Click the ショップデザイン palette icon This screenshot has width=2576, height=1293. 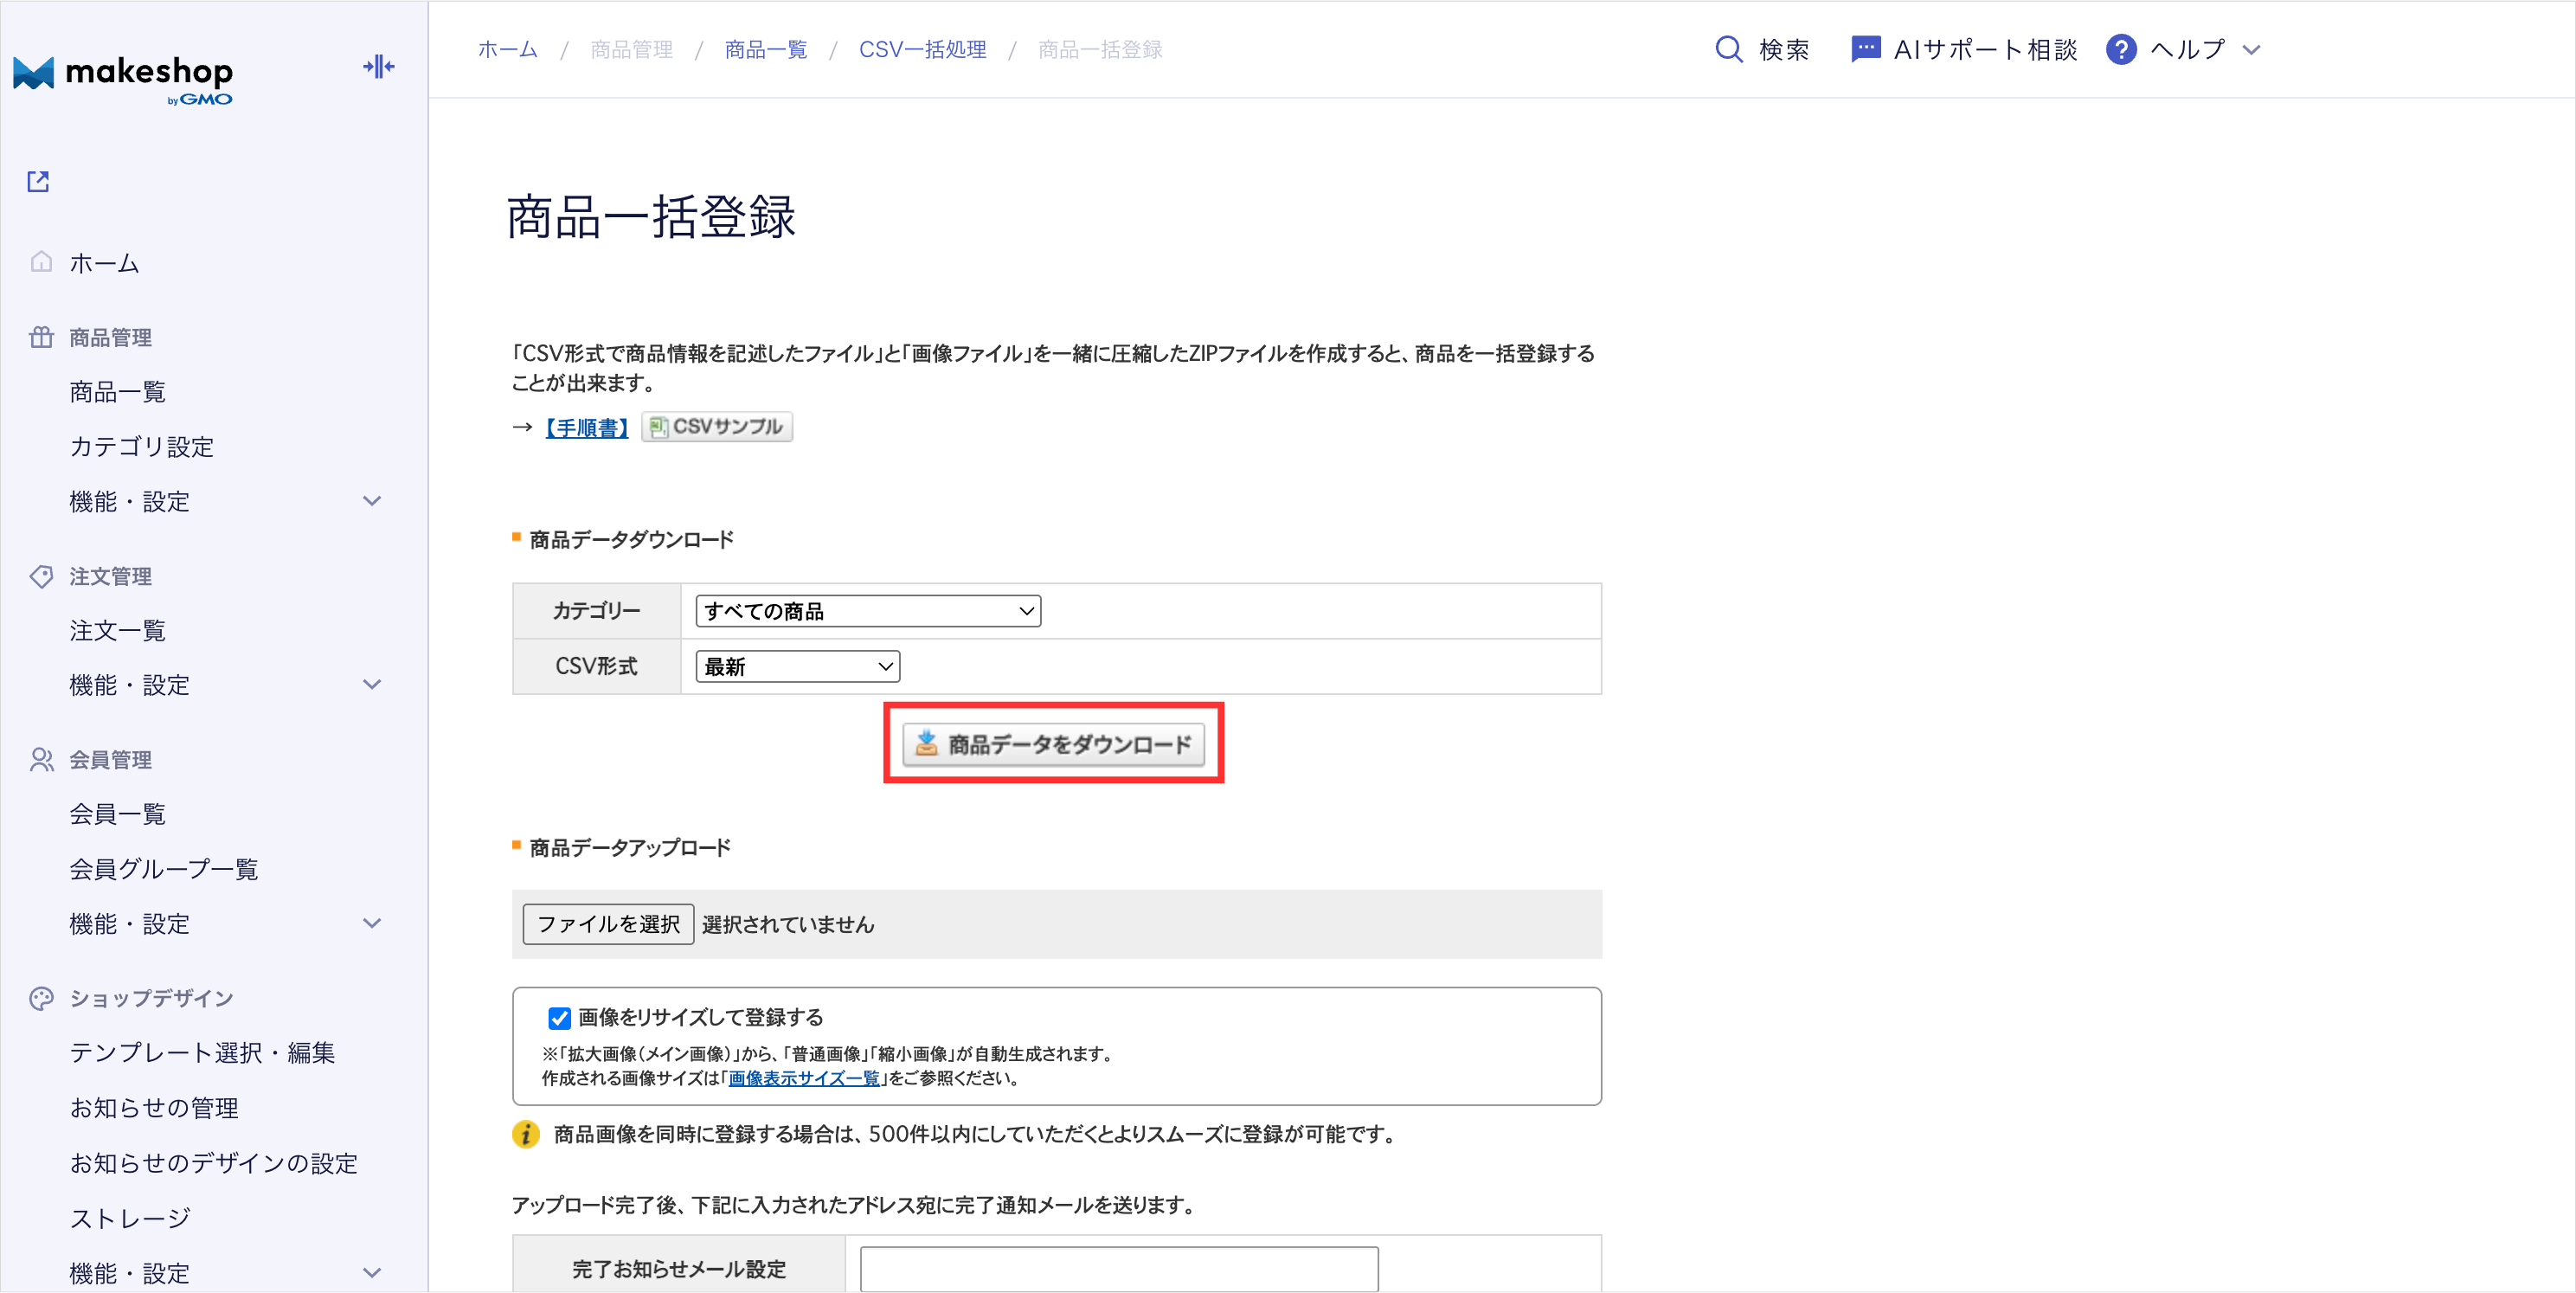pyautogui.click(x=41, y=998)
